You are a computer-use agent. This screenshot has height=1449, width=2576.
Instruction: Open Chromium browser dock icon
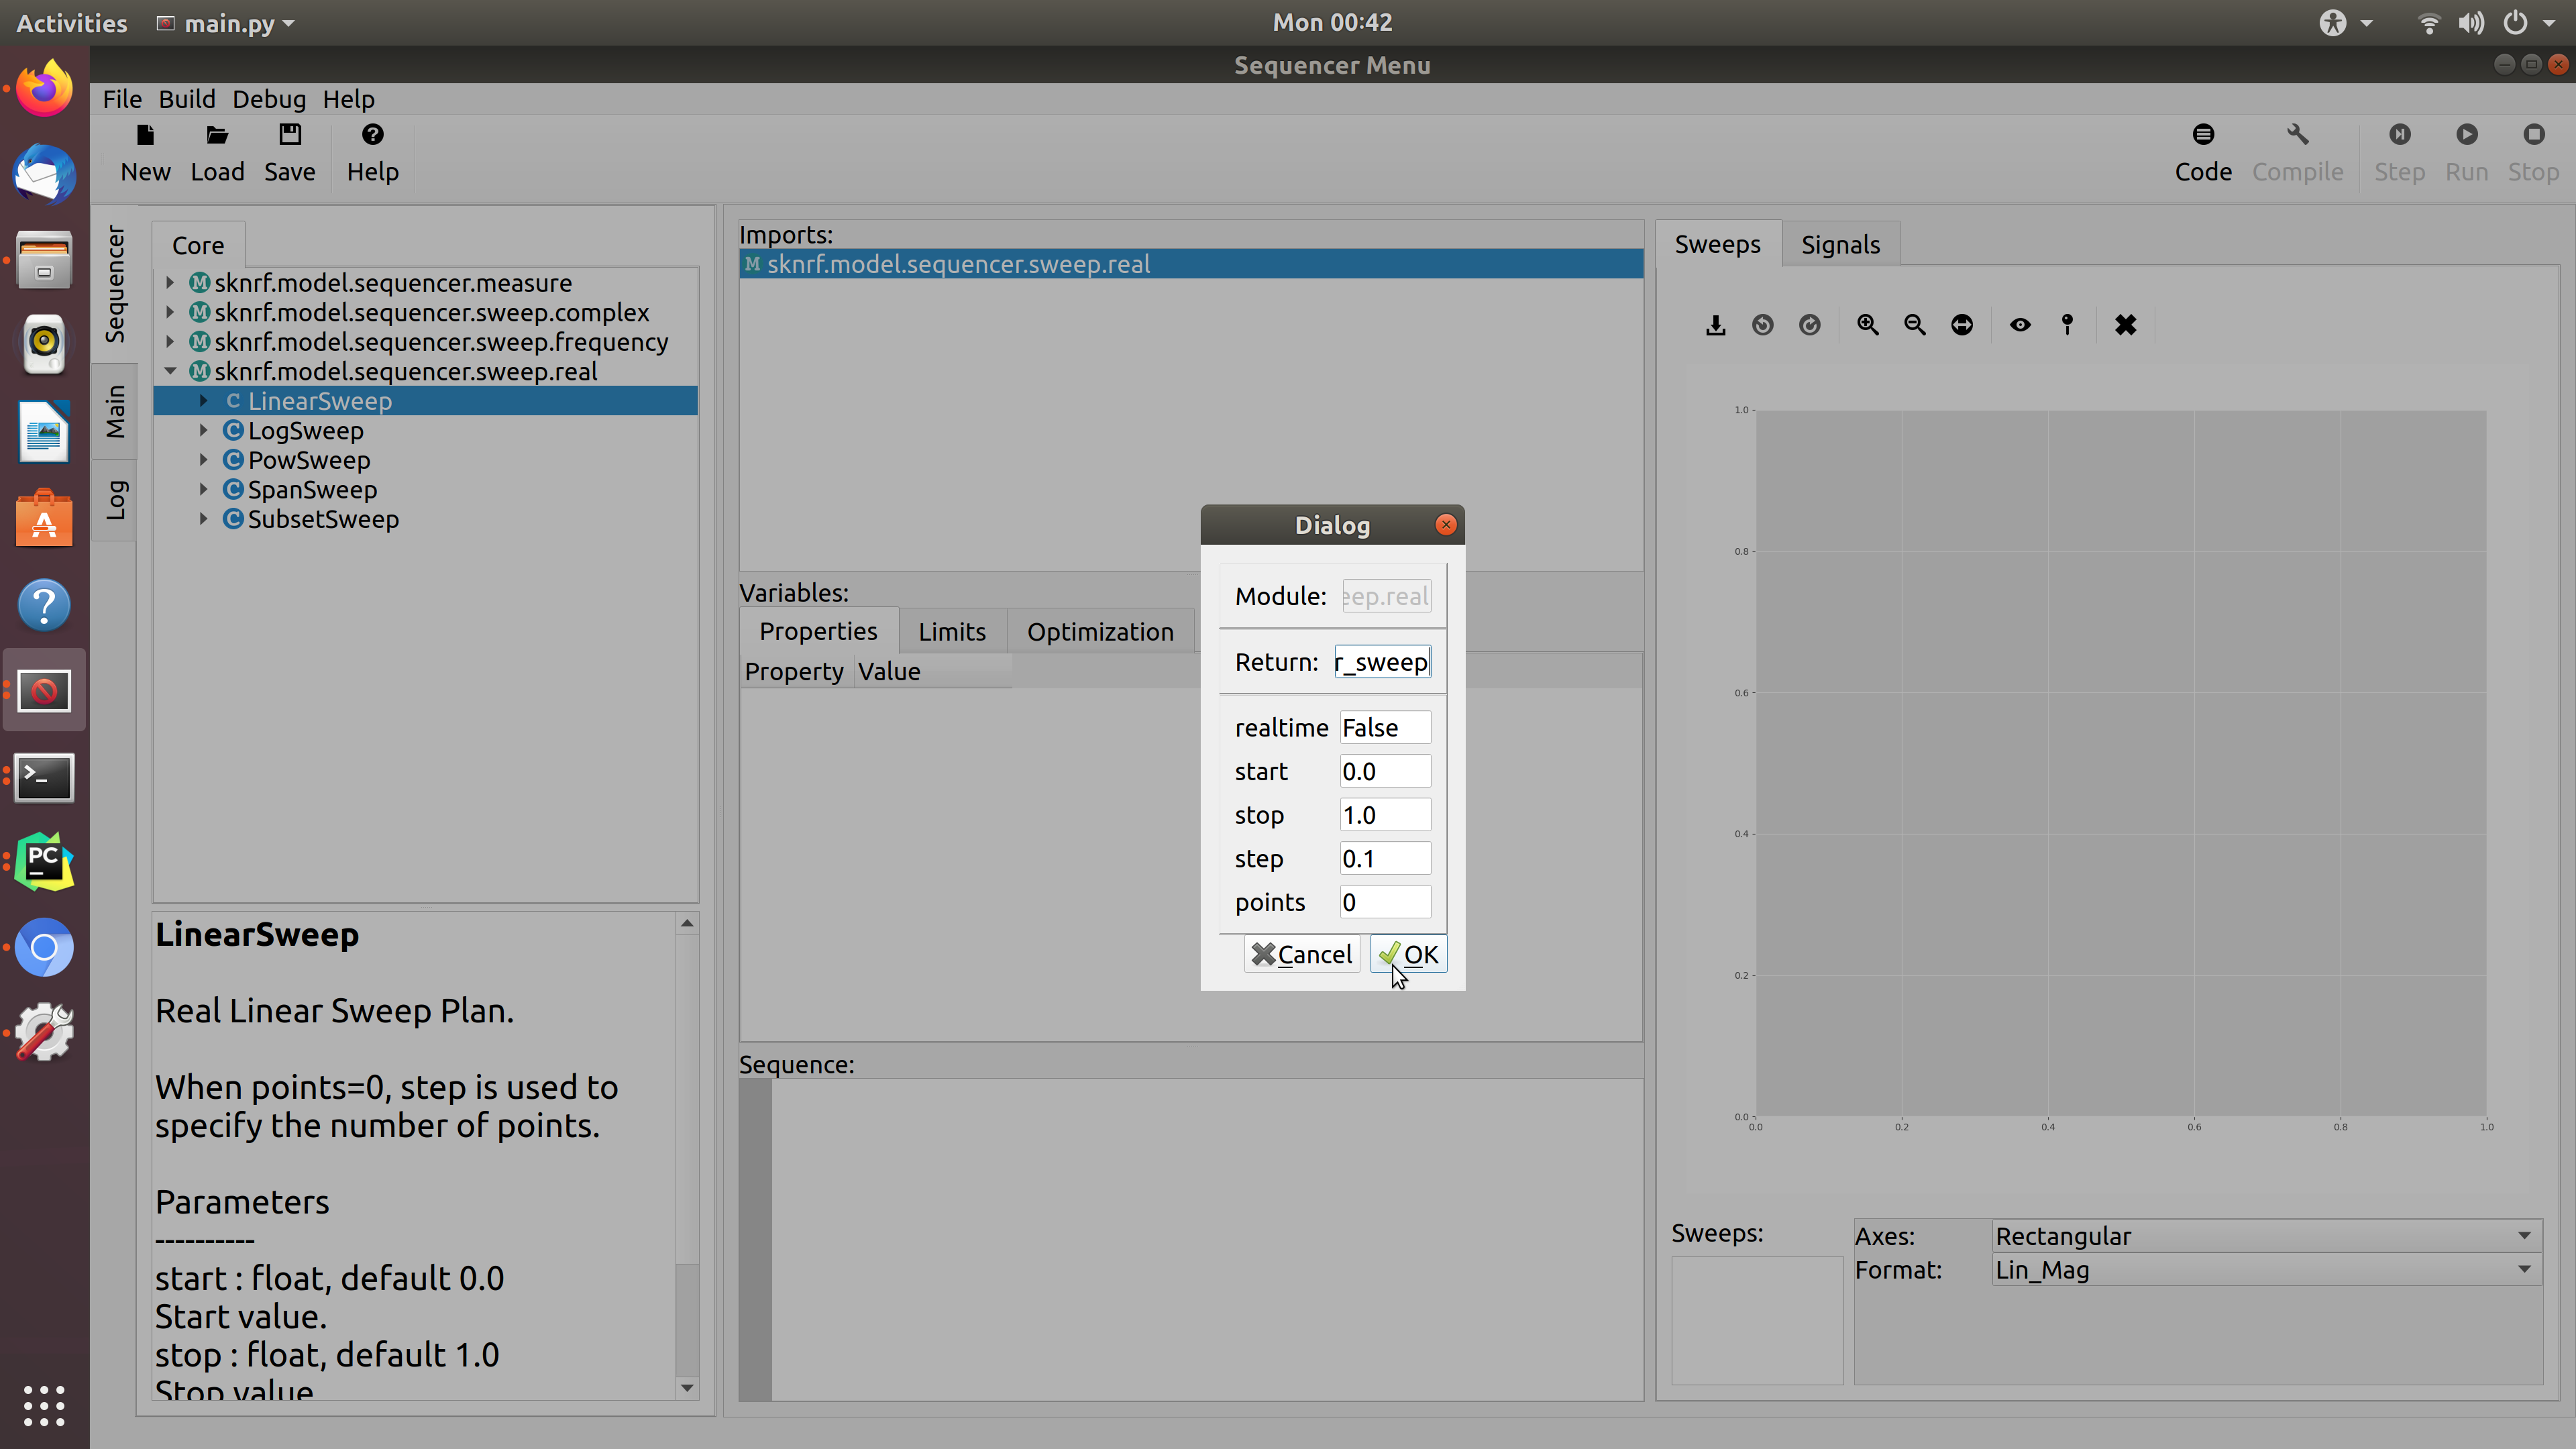point(44,947)
